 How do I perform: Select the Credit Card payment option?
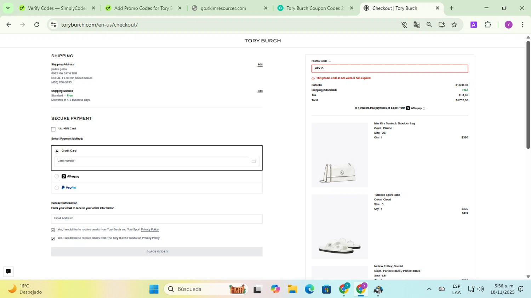coord(57,151)
